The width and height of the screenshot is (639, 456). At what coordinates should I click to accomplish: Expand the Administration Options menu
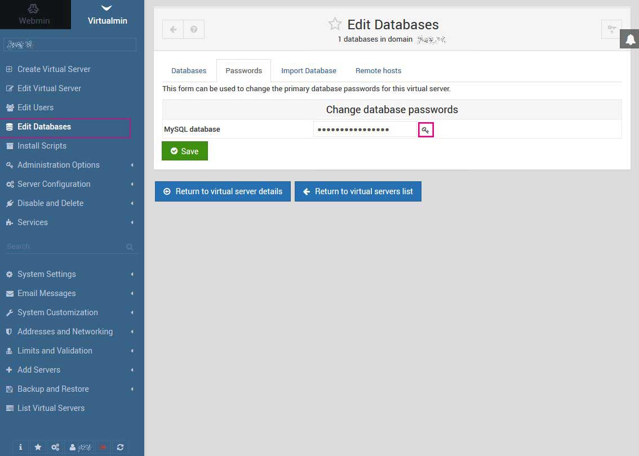tap(59, 165)
